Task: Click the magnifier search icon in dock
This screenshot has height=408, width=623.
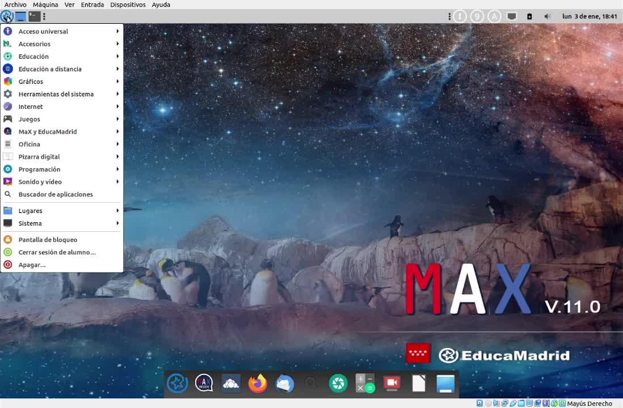Action: coord(311,384)
